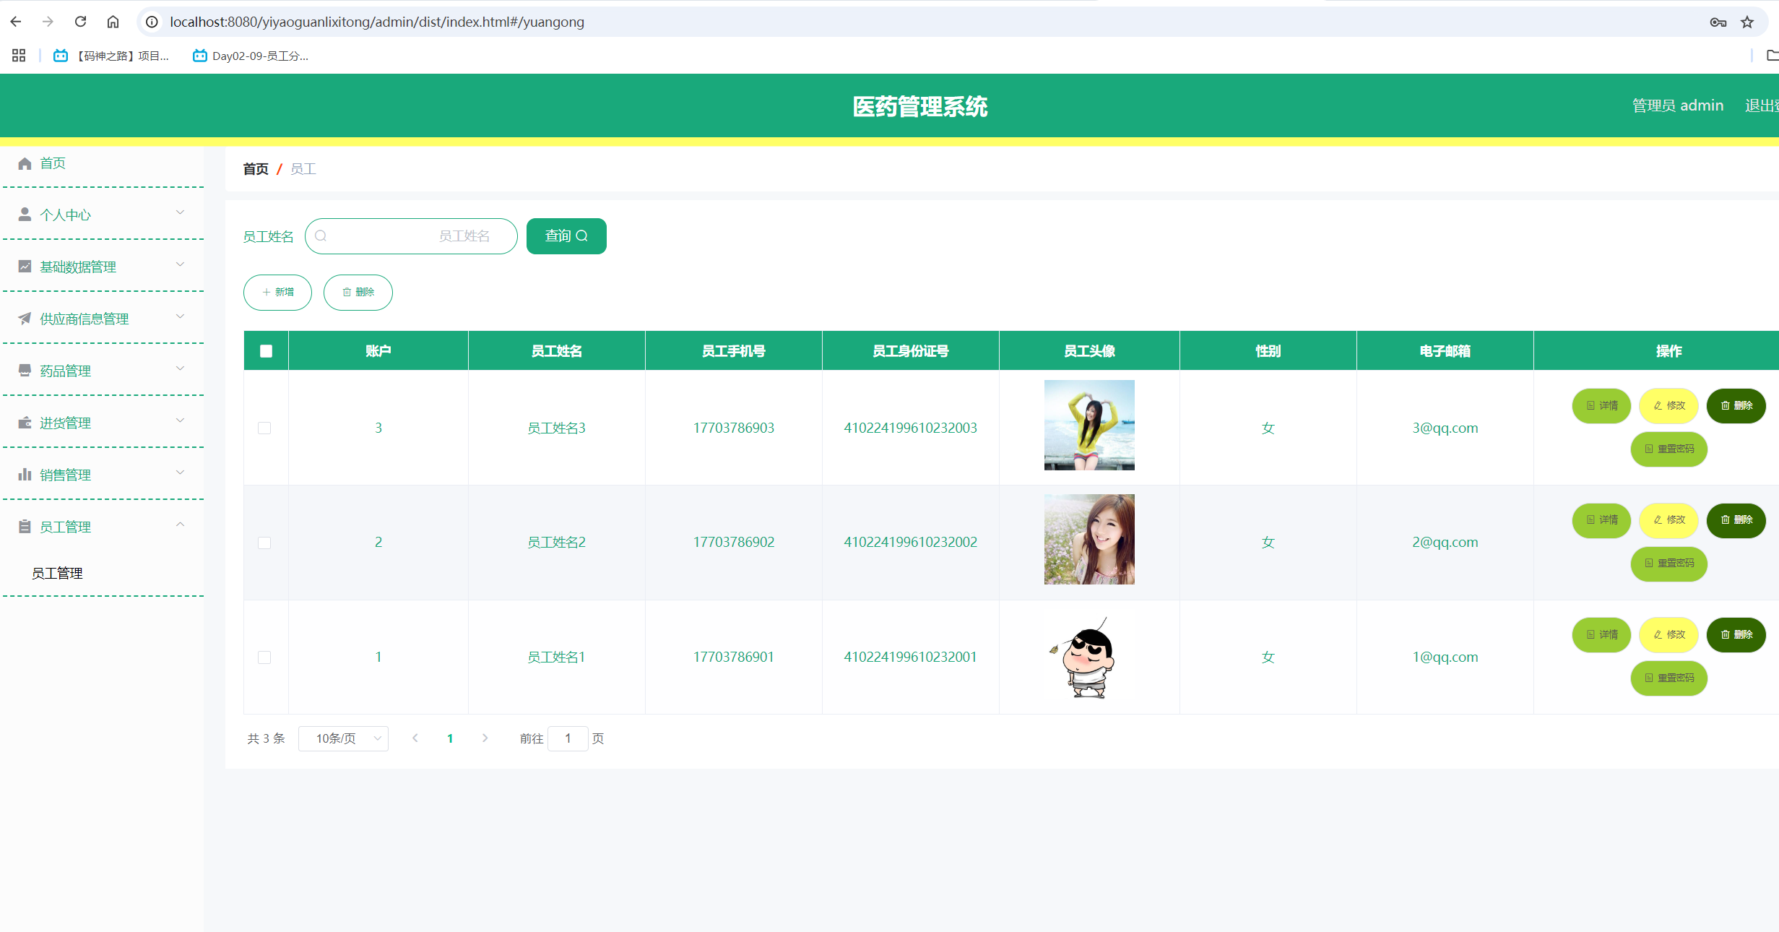Click the 员工姓名 search input field
Viewport: 1779px width, 932px height.
click(x=412, y=236)
